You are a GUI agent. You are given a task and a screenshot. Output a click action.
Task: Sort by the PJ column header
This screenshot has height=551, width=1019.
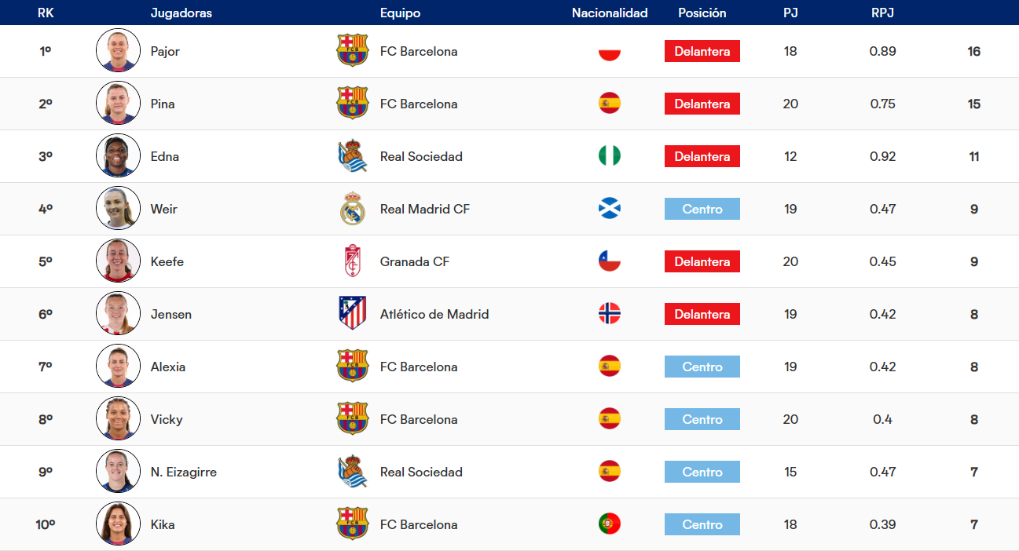tap(790, 13)
